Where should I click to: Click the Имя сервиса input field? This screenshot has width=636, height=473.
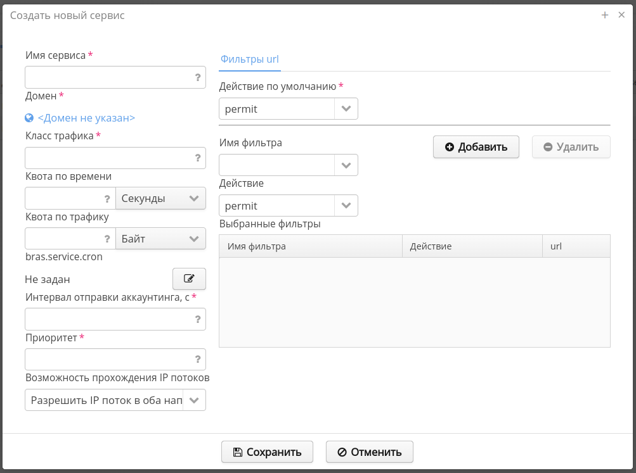point(108,77)
